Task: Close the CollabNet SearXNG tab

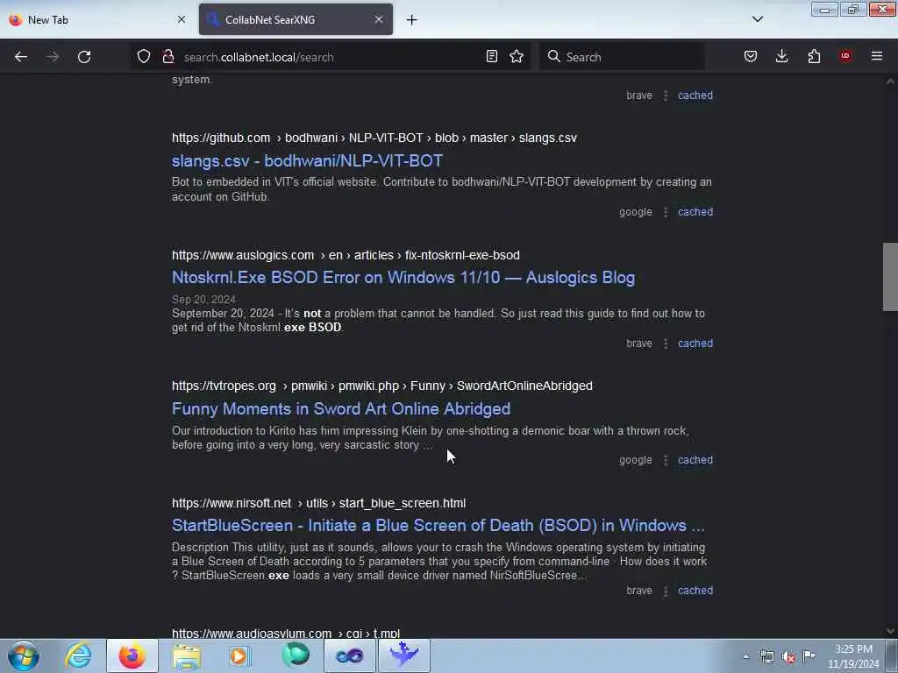Action: (379, 19)
